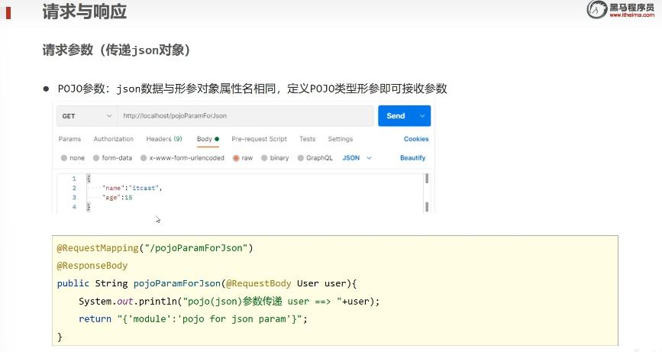Open the Pre-request Script tab
The width and height of the screenshot is (662, 352).
point(259,139)
